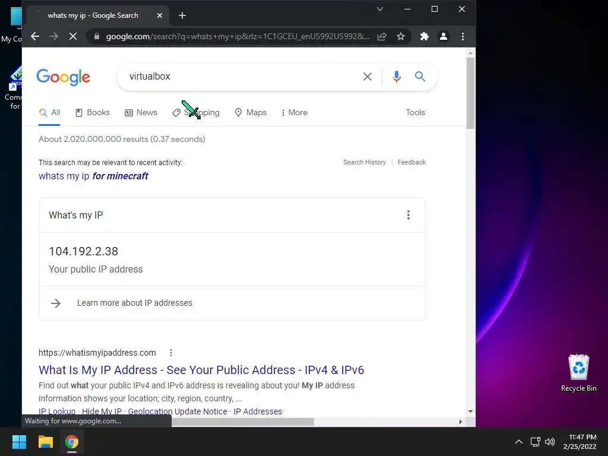Click arrow beside Learn more about IP

point(56,303)
